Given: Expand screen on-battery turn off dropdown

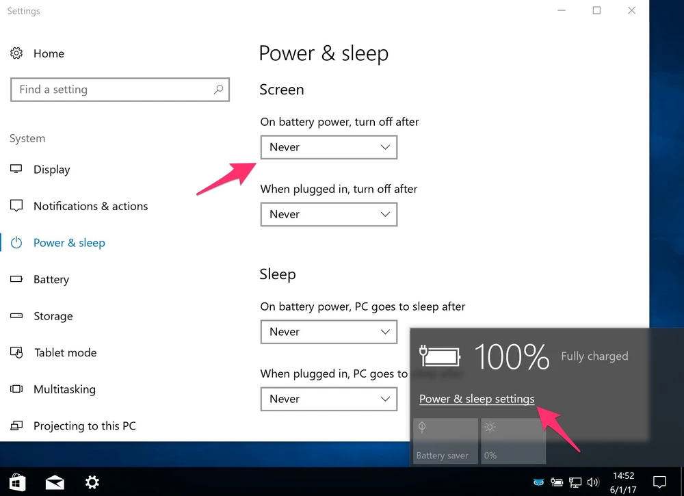Looking at the screenshot, I should [328, 147].
